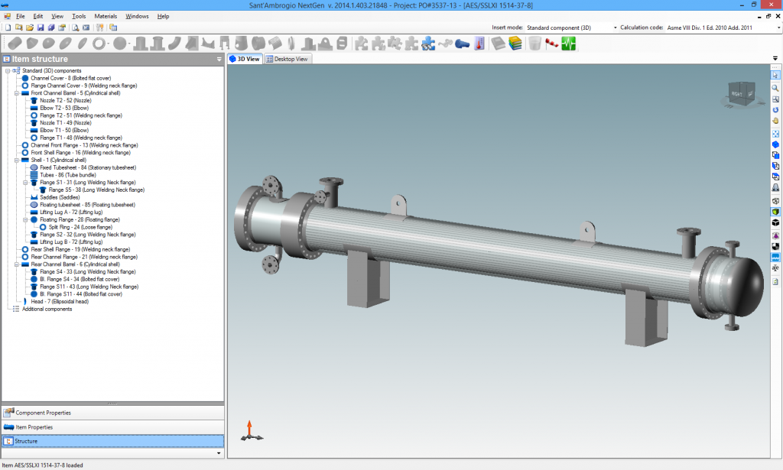Activate the pan hand tool

[x=775, y=121]
